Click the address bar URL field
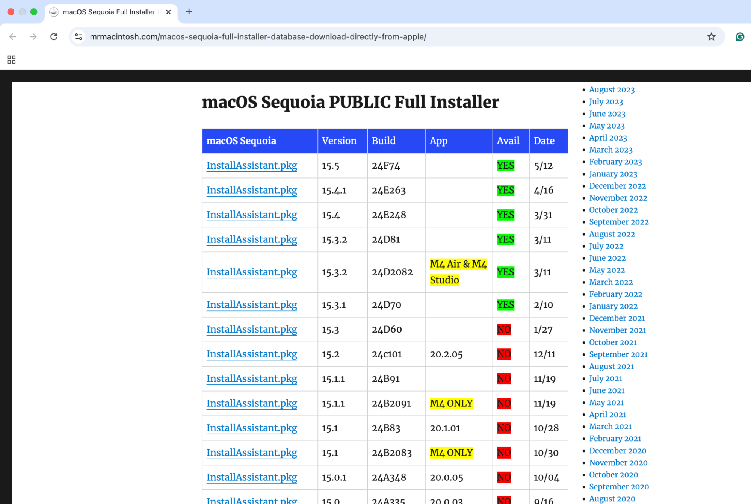Image resolution: width=751 pixels, height=504 pixels. point(258,37)
